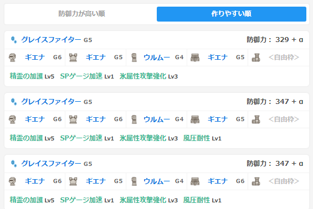Screen dimensions: 313x209
Task: Click <自由枠> leg slot in set with chest G6
Action: tap(284, 119)
